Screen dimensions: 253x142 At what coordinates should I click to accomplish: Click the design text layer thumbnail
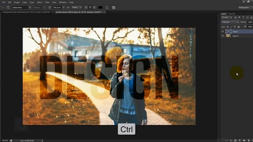coord(228,32)
